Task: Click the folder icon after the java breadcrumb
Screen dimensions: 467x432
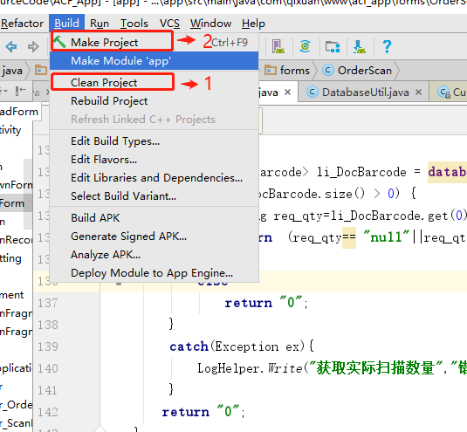Action: click(x=41, y=71)
